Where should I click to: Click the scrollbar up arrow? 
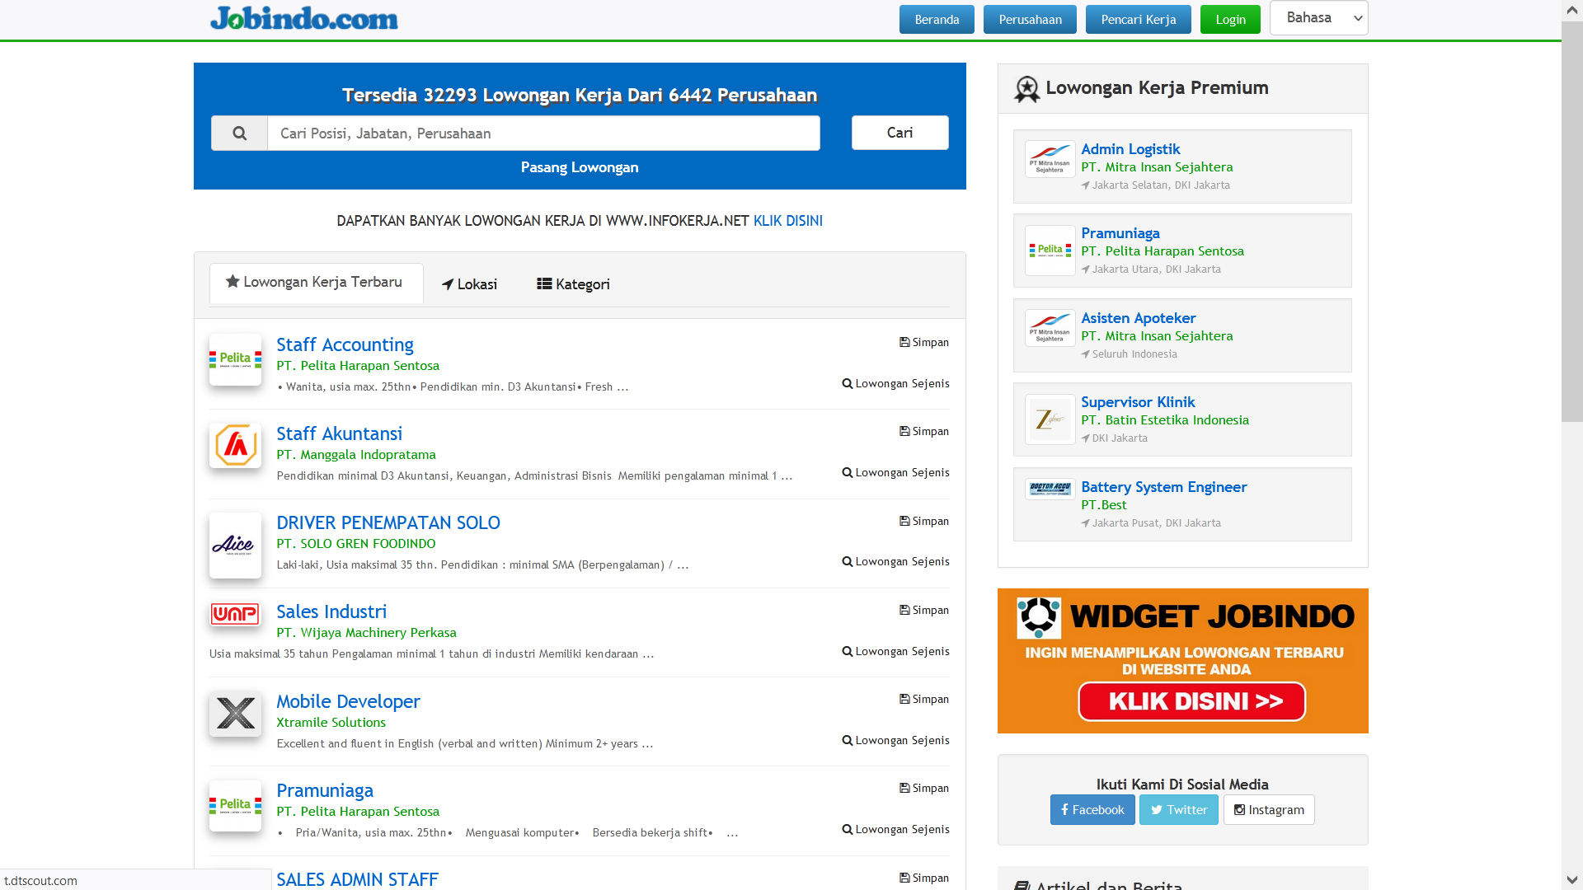(x=1571, y=11)
